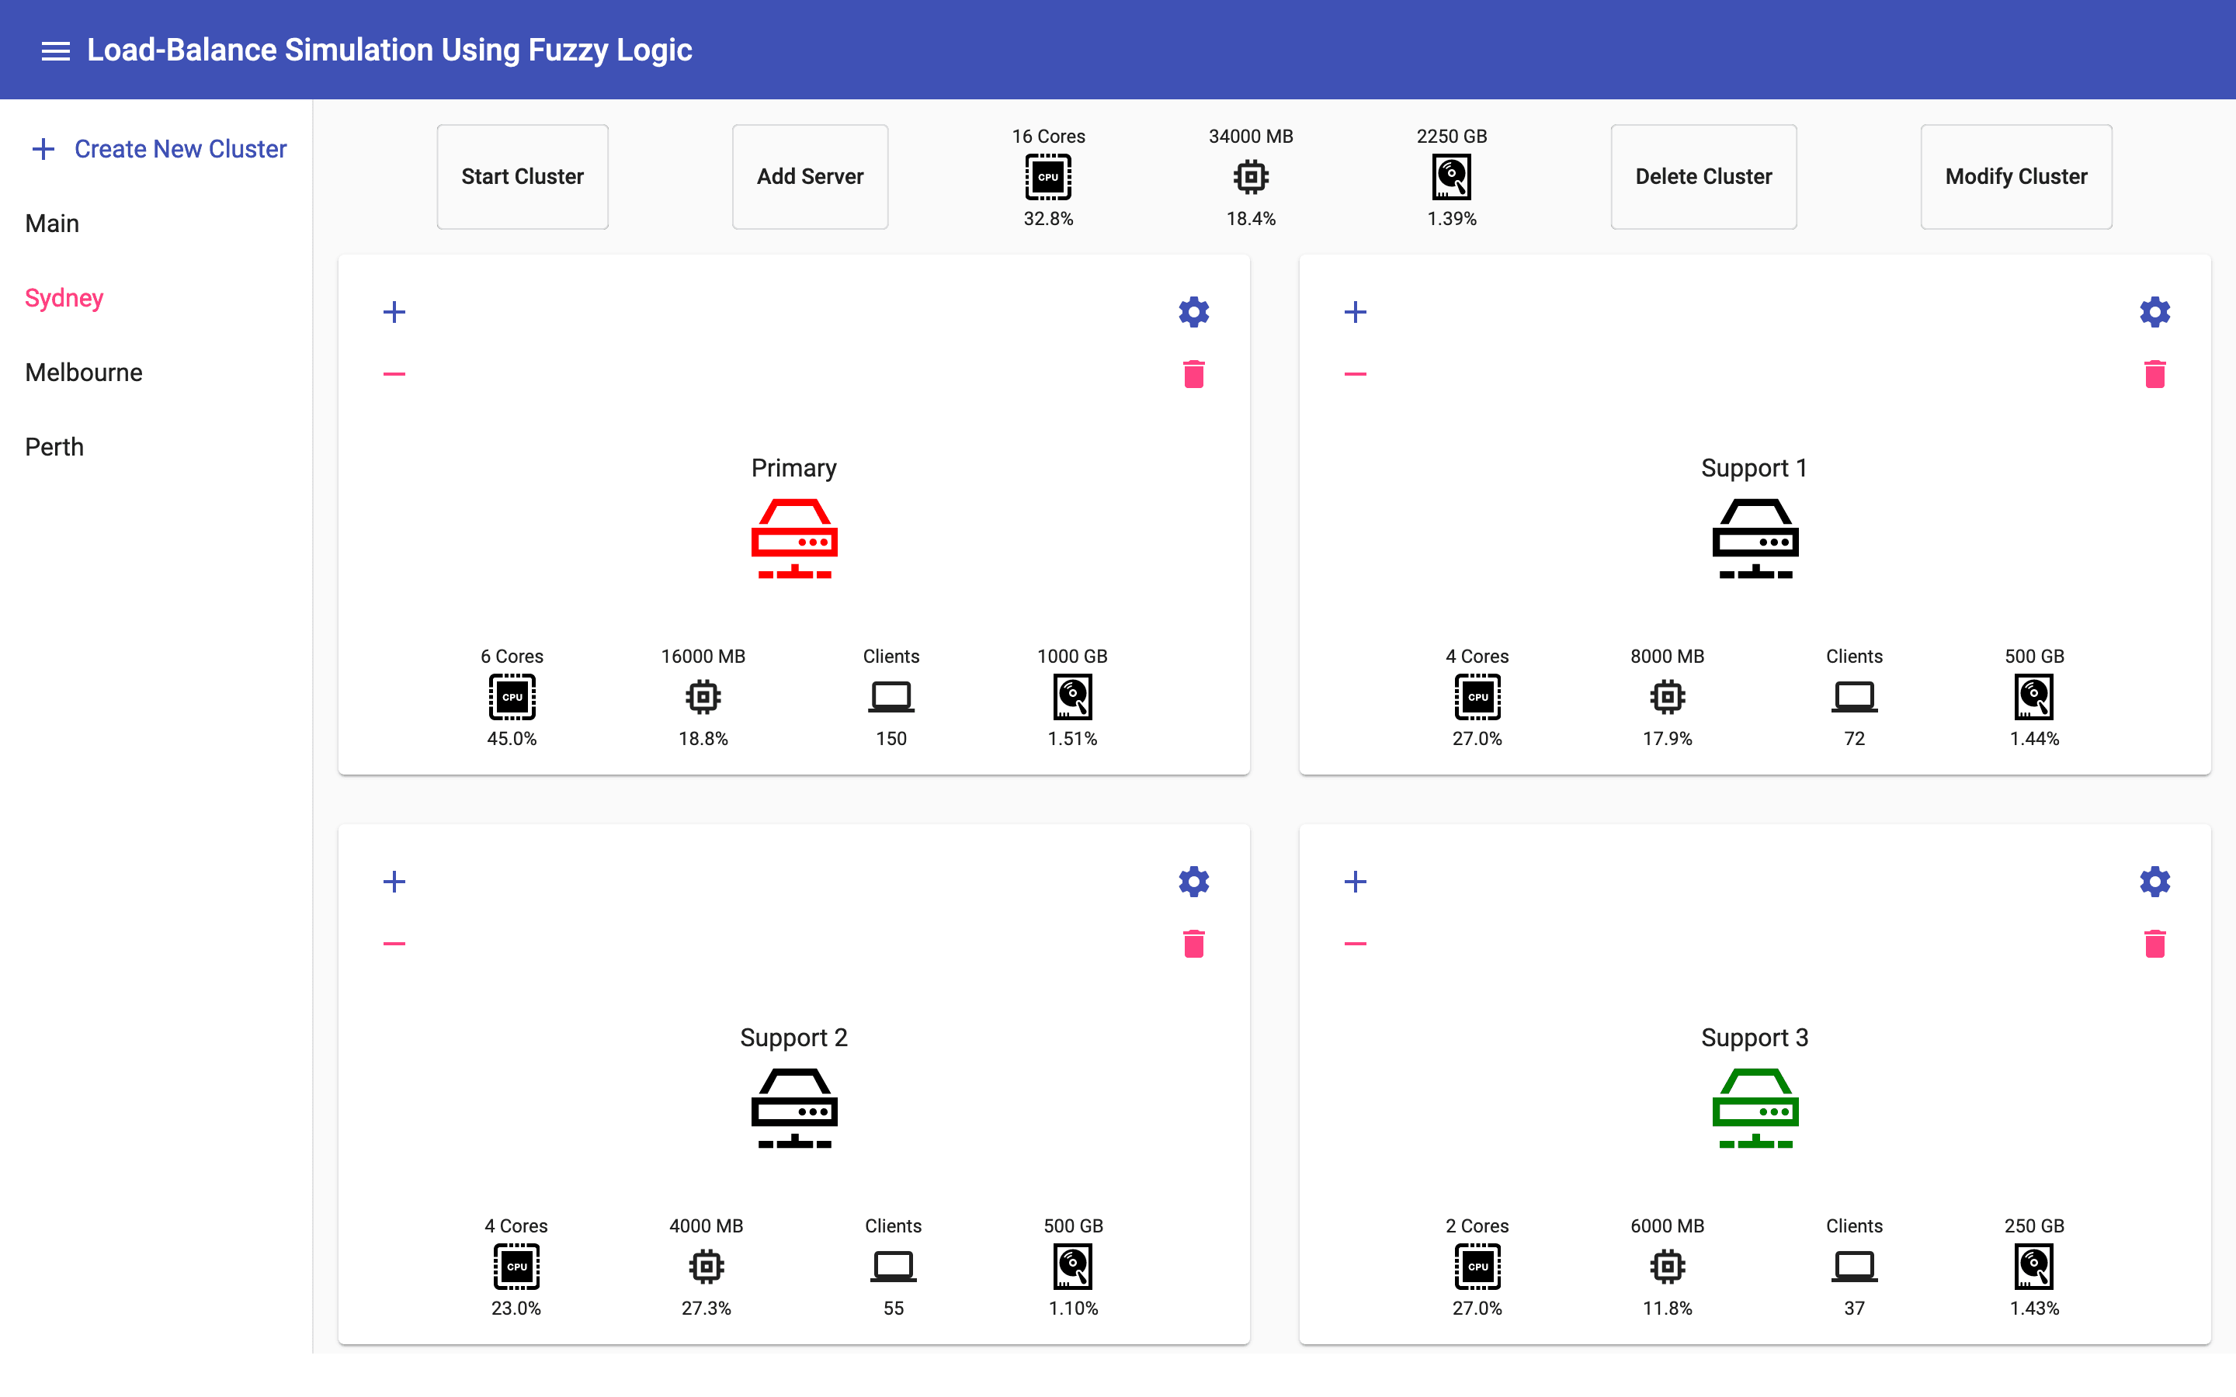2236x1397 pixels.
Task: Click plus icon on Support 2 card
Action: [394, 882]
